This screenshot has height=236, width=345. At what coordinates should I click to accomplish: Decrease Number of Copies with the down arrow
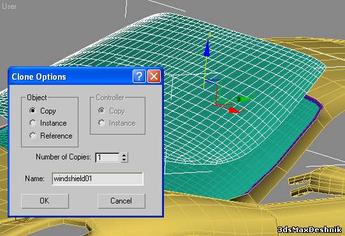124,160
